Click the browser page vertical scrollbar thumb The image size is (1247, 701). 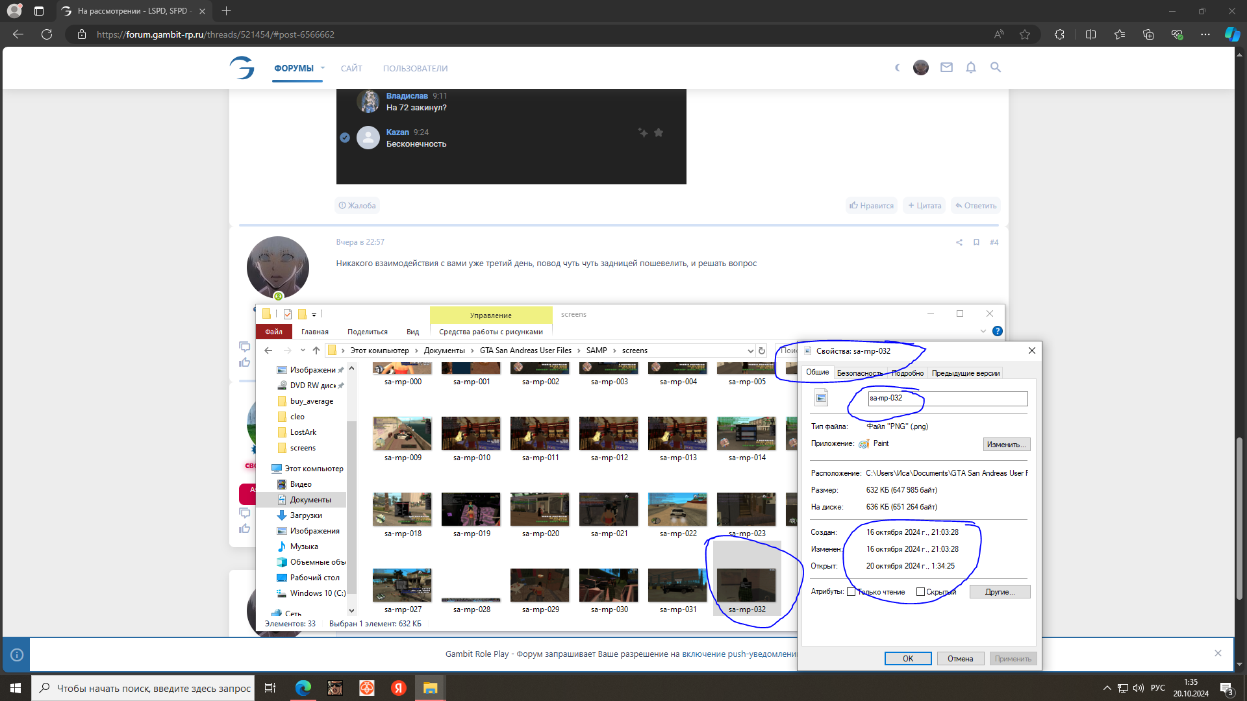tap(1239, 519)
